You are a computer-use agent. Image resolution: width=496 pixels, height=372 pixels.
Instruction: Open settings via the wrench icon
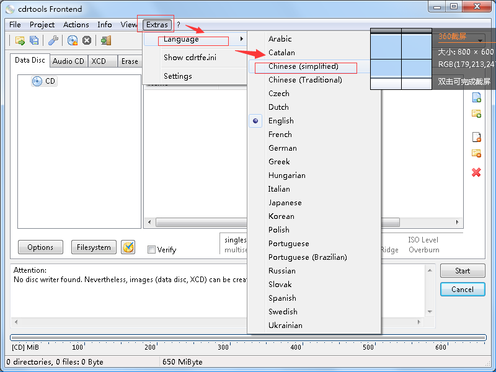53,40
